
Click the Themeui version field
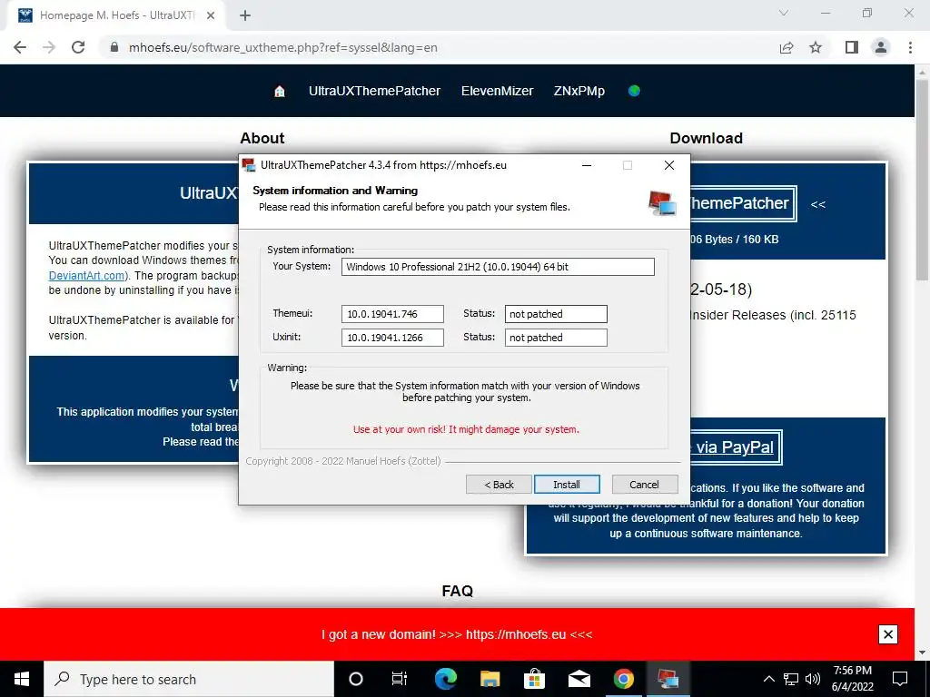point(392,313)
